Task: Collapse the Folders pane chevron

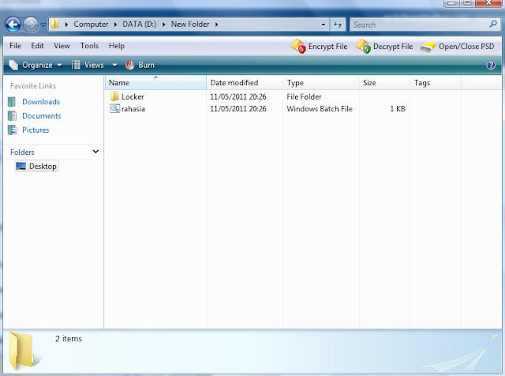Action: click(x=95, y=152)
